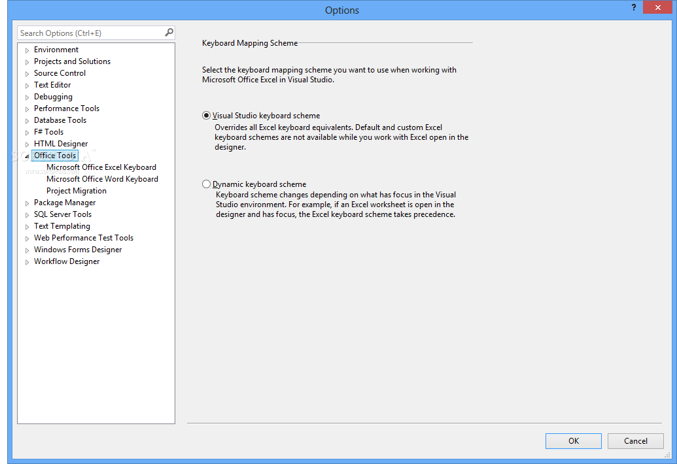
Task: Select Source Control category
Action: coord(60,73)
